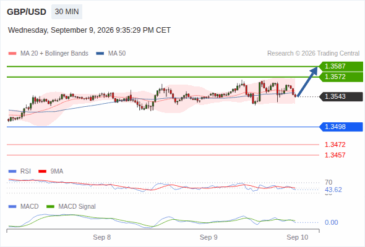The image size is (365, 247).
Task: Click the 1.3457 red support value
Action: (x=335, y=155)
